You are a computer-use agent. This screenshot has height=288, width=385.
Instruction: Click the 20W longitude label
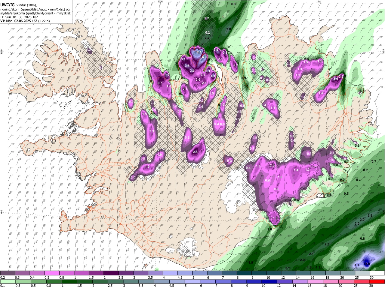click(x=160, y=1)
